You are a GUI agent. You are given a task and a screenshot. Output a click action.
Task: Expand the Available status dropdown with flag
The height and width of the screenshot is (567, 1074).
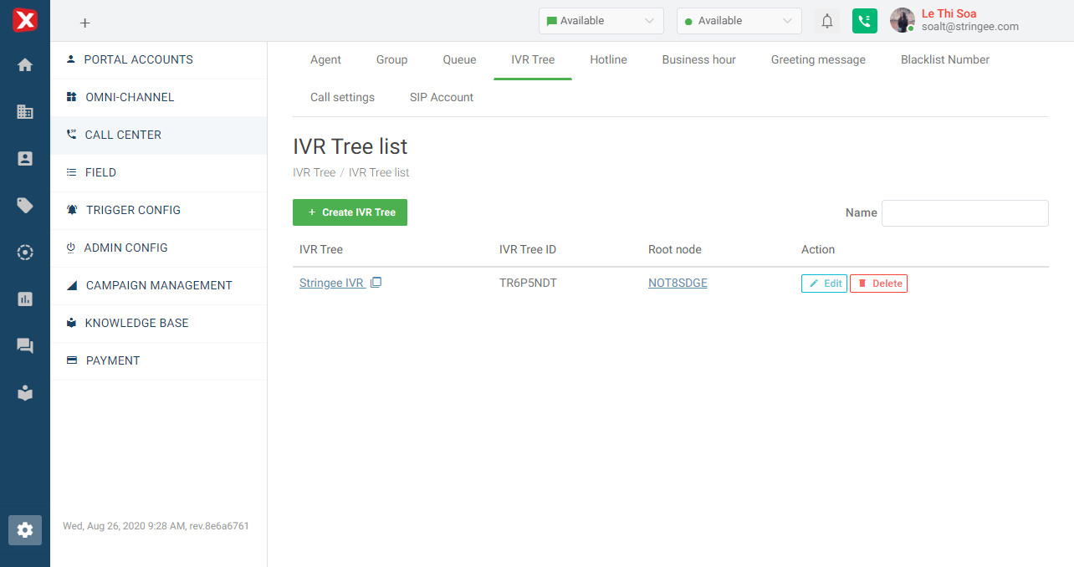coord(601,21)
